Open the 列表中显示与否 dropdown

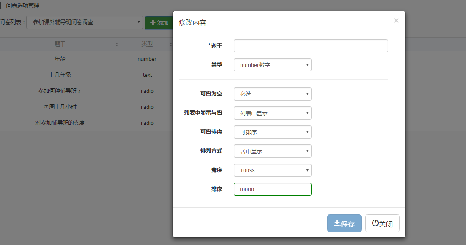(272, 113)
